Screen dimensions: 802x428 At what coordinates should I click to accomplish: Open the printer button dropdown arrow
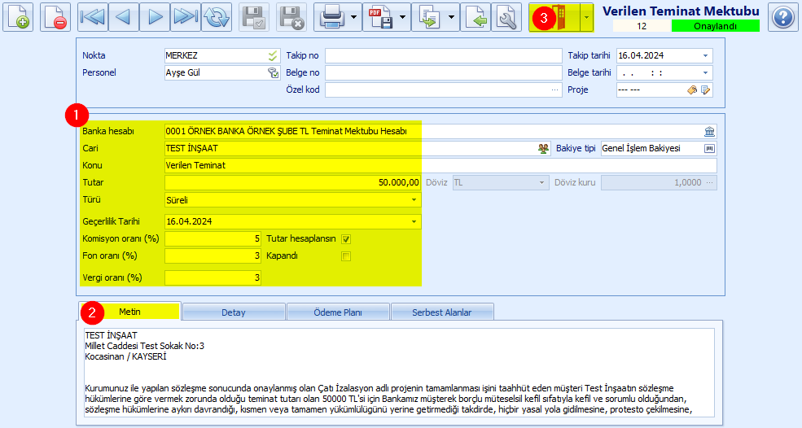tap(354, 17)
